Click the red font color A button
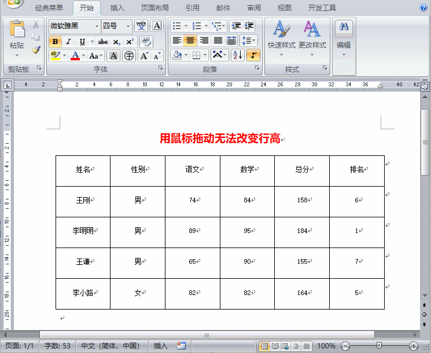Viewport: 431px width, 353px height. (75, 56)
